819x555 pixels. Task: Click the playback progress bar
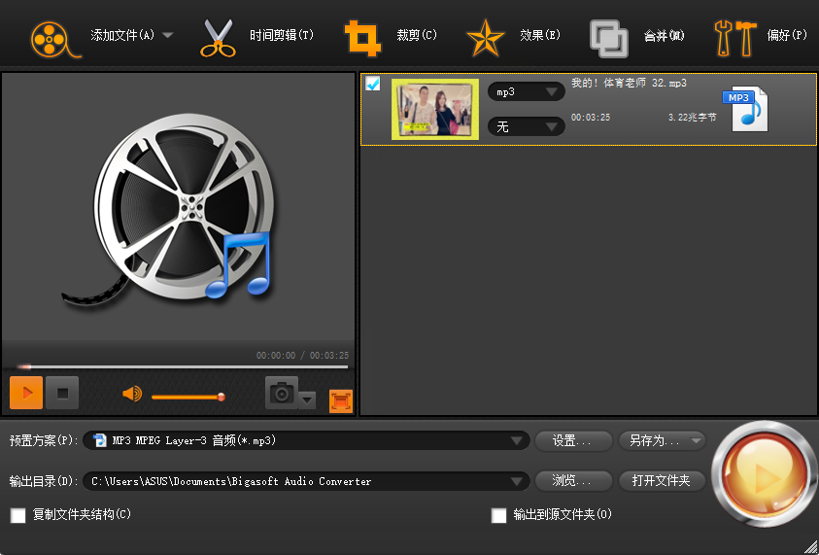182,366
